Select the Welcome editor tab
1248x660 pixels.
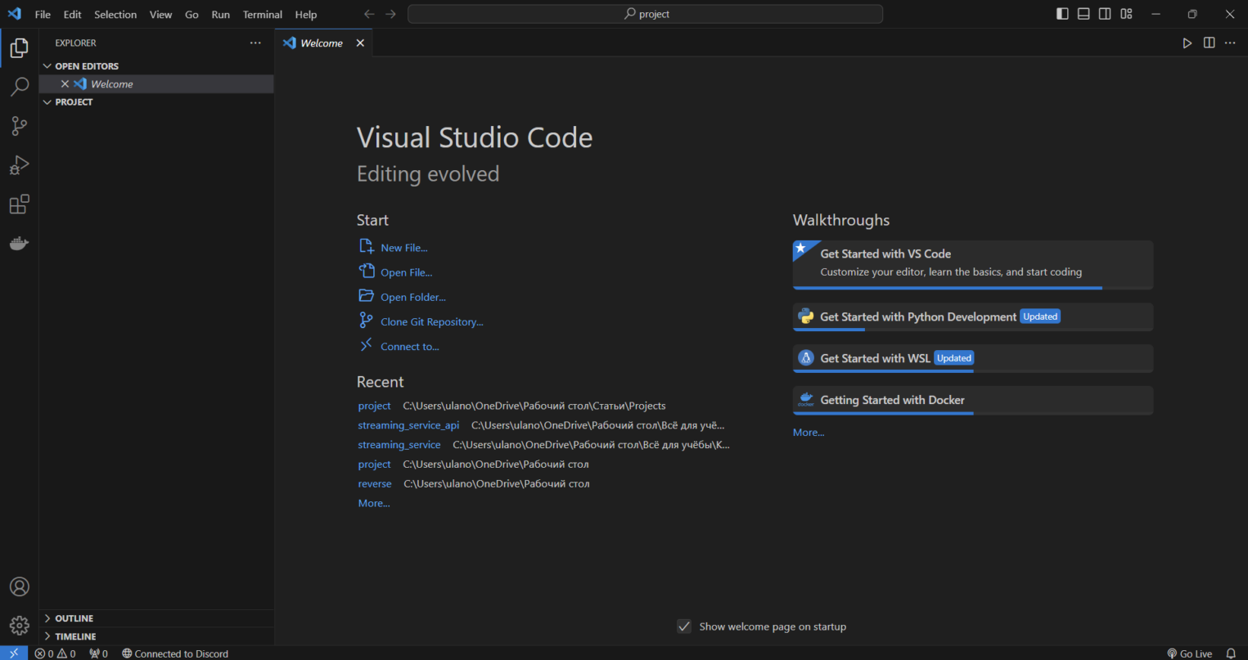coord(324,43)
